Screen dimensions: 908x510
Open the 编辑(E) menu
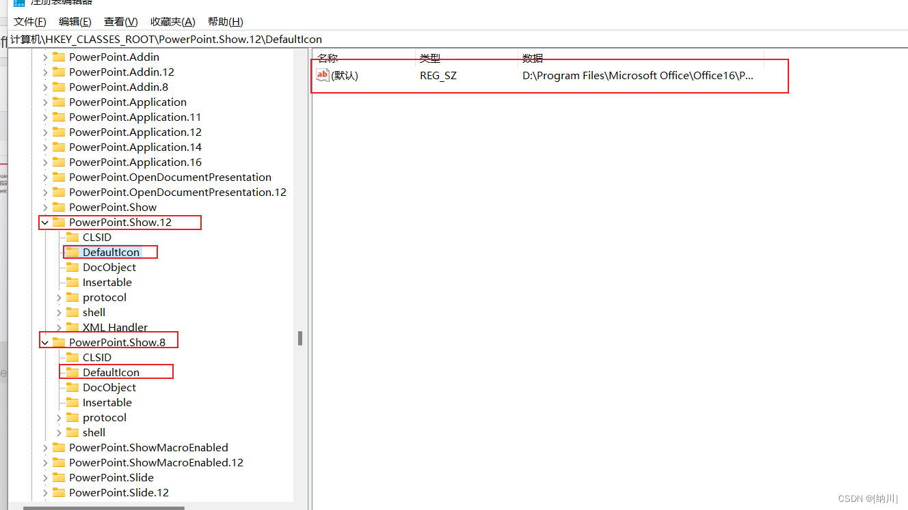[75, 22]
